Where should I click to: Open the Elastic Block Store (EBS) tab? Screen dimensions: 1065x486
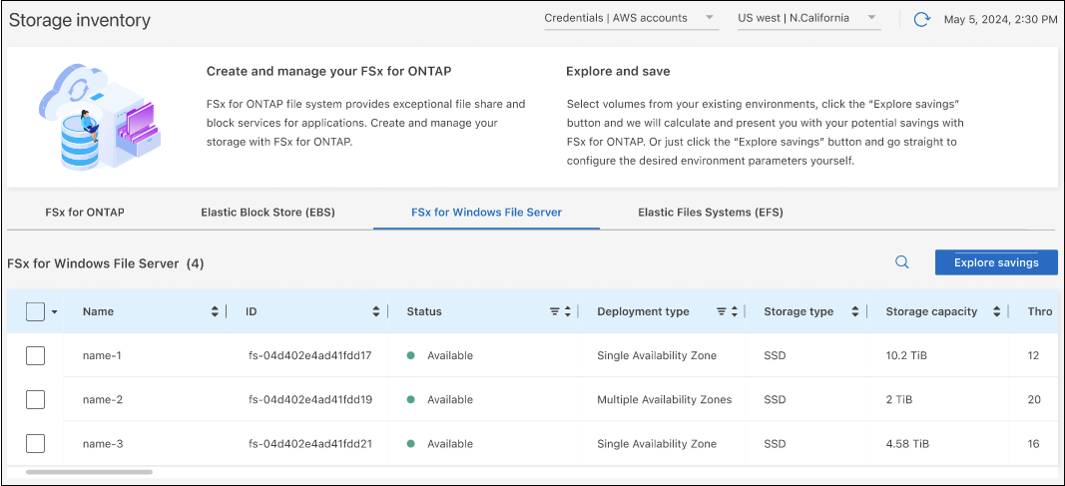click(x=267, y=212)
